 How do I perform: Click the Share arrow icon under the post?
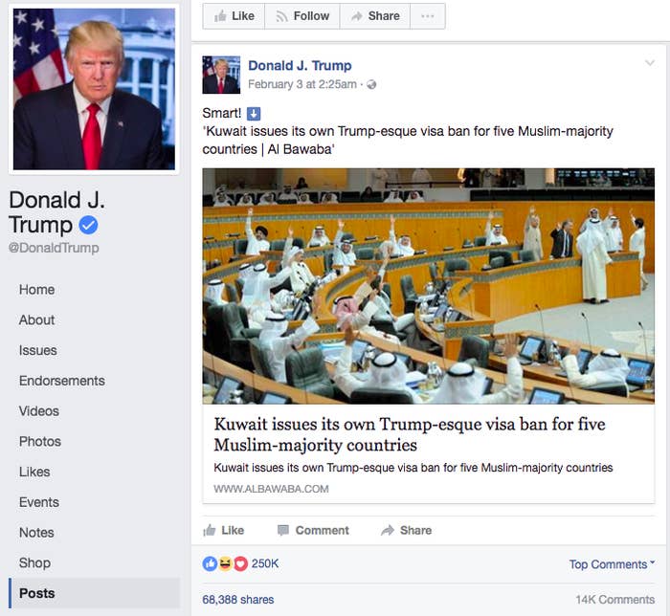tap(388, 530)
